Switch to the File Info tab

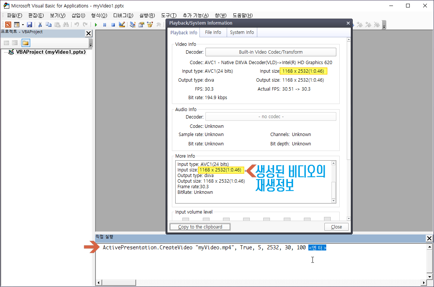pyautogui.click(x=213, y=32)
